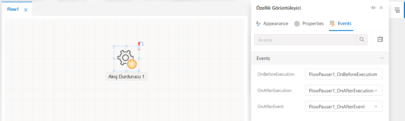This screenshot has height=121, width=405.
Task: Close the Flow1 tab with X
Action: [26, 10]
